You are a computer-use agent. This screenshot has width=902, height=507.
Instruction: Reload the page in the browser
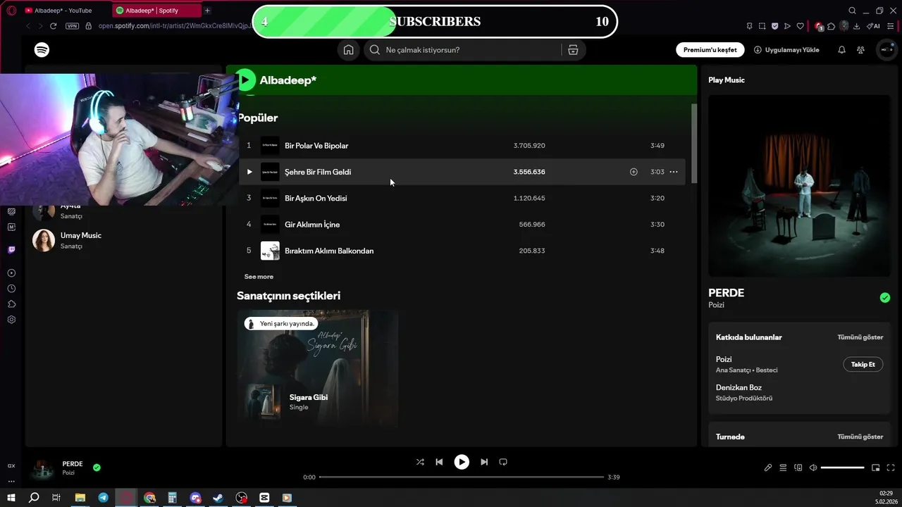coord(53,26)
